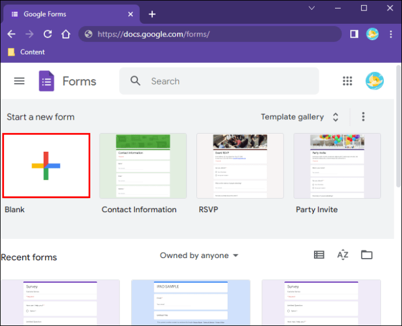This screenshot has height=326, width=402.
Task: Click the Forms title text
Action: (x=79, y=81)
